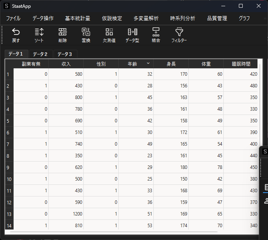
Task: Click the 結合 merge icon
Action: [x=156, y=32]
